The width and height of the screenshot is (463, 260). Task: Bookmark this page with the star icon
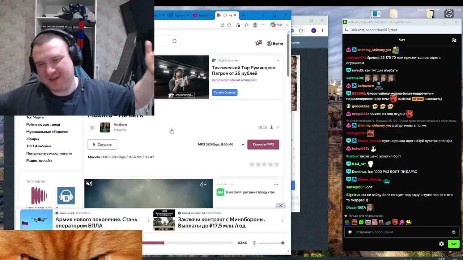[x=229, y=25]
